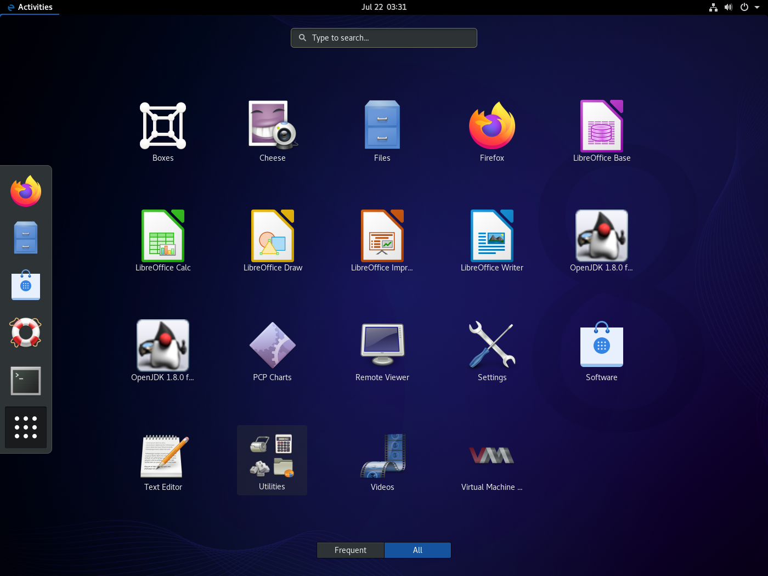Launch Software from the dock
Screen dimensions: 768x576
click(25, 285)
